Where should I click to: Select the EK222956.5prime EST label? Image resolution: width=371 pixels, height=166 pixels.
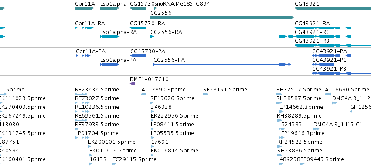coord(174,115)
